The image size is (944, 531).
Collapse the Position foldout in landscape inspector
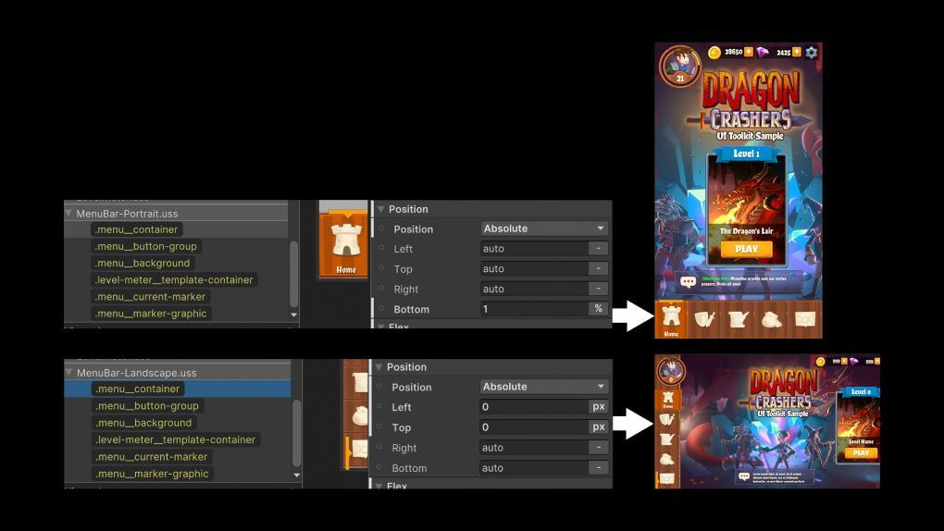[379, 366]
